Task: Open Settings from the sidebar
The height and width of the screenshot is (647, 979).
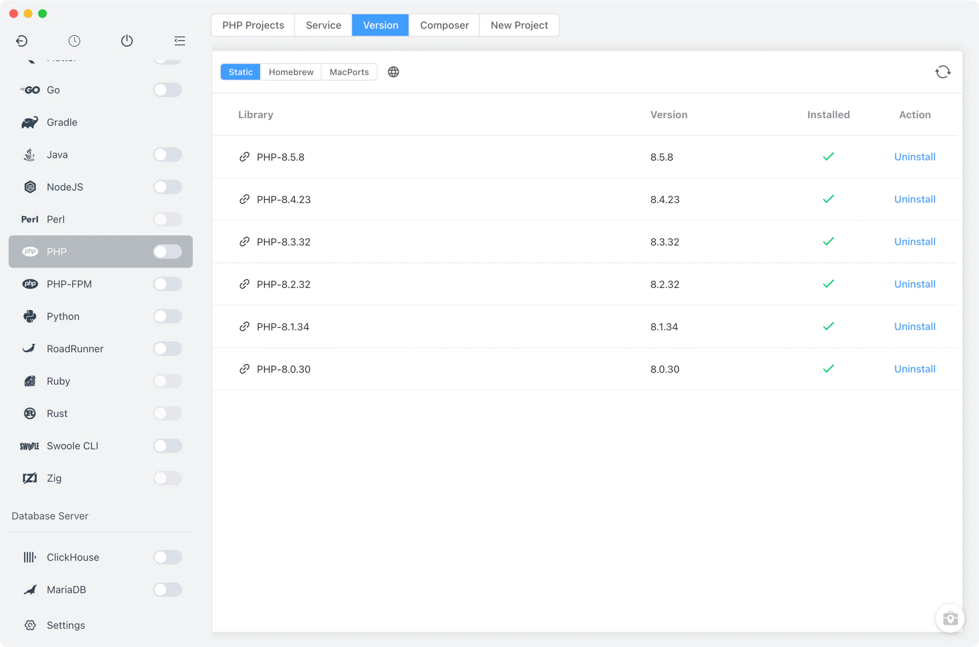Action: [101, 625]
